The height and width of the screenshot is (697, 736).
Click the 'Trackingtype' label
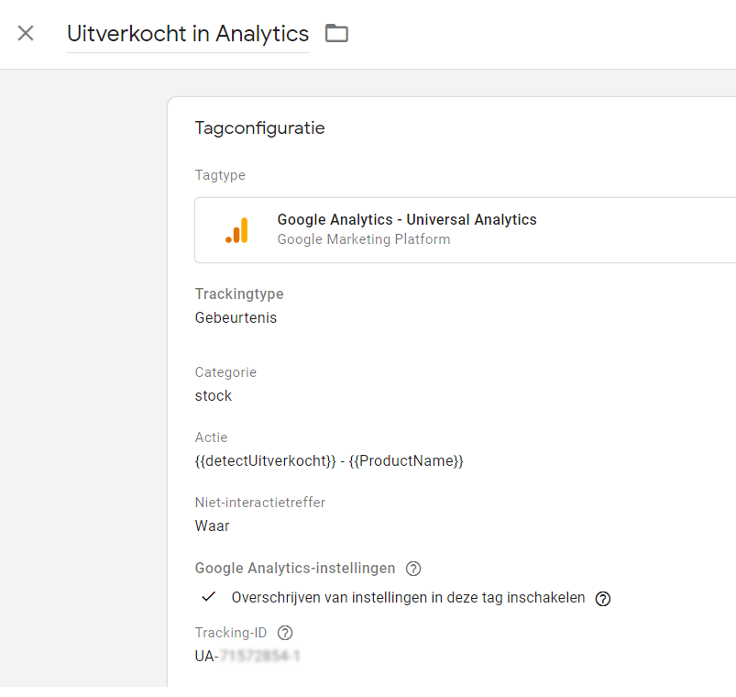tap(239, 294)
